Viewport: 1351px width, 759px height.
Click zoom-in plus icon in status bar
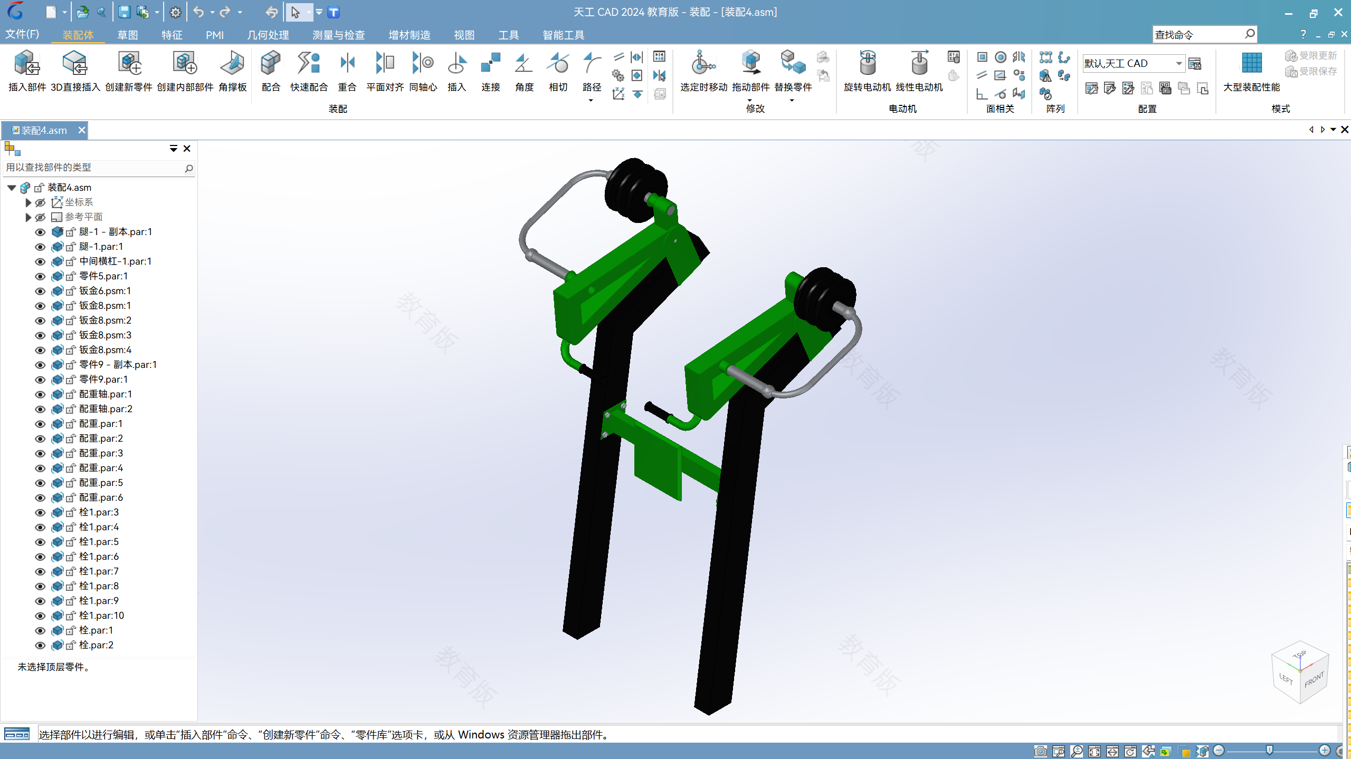[1325, 751]
